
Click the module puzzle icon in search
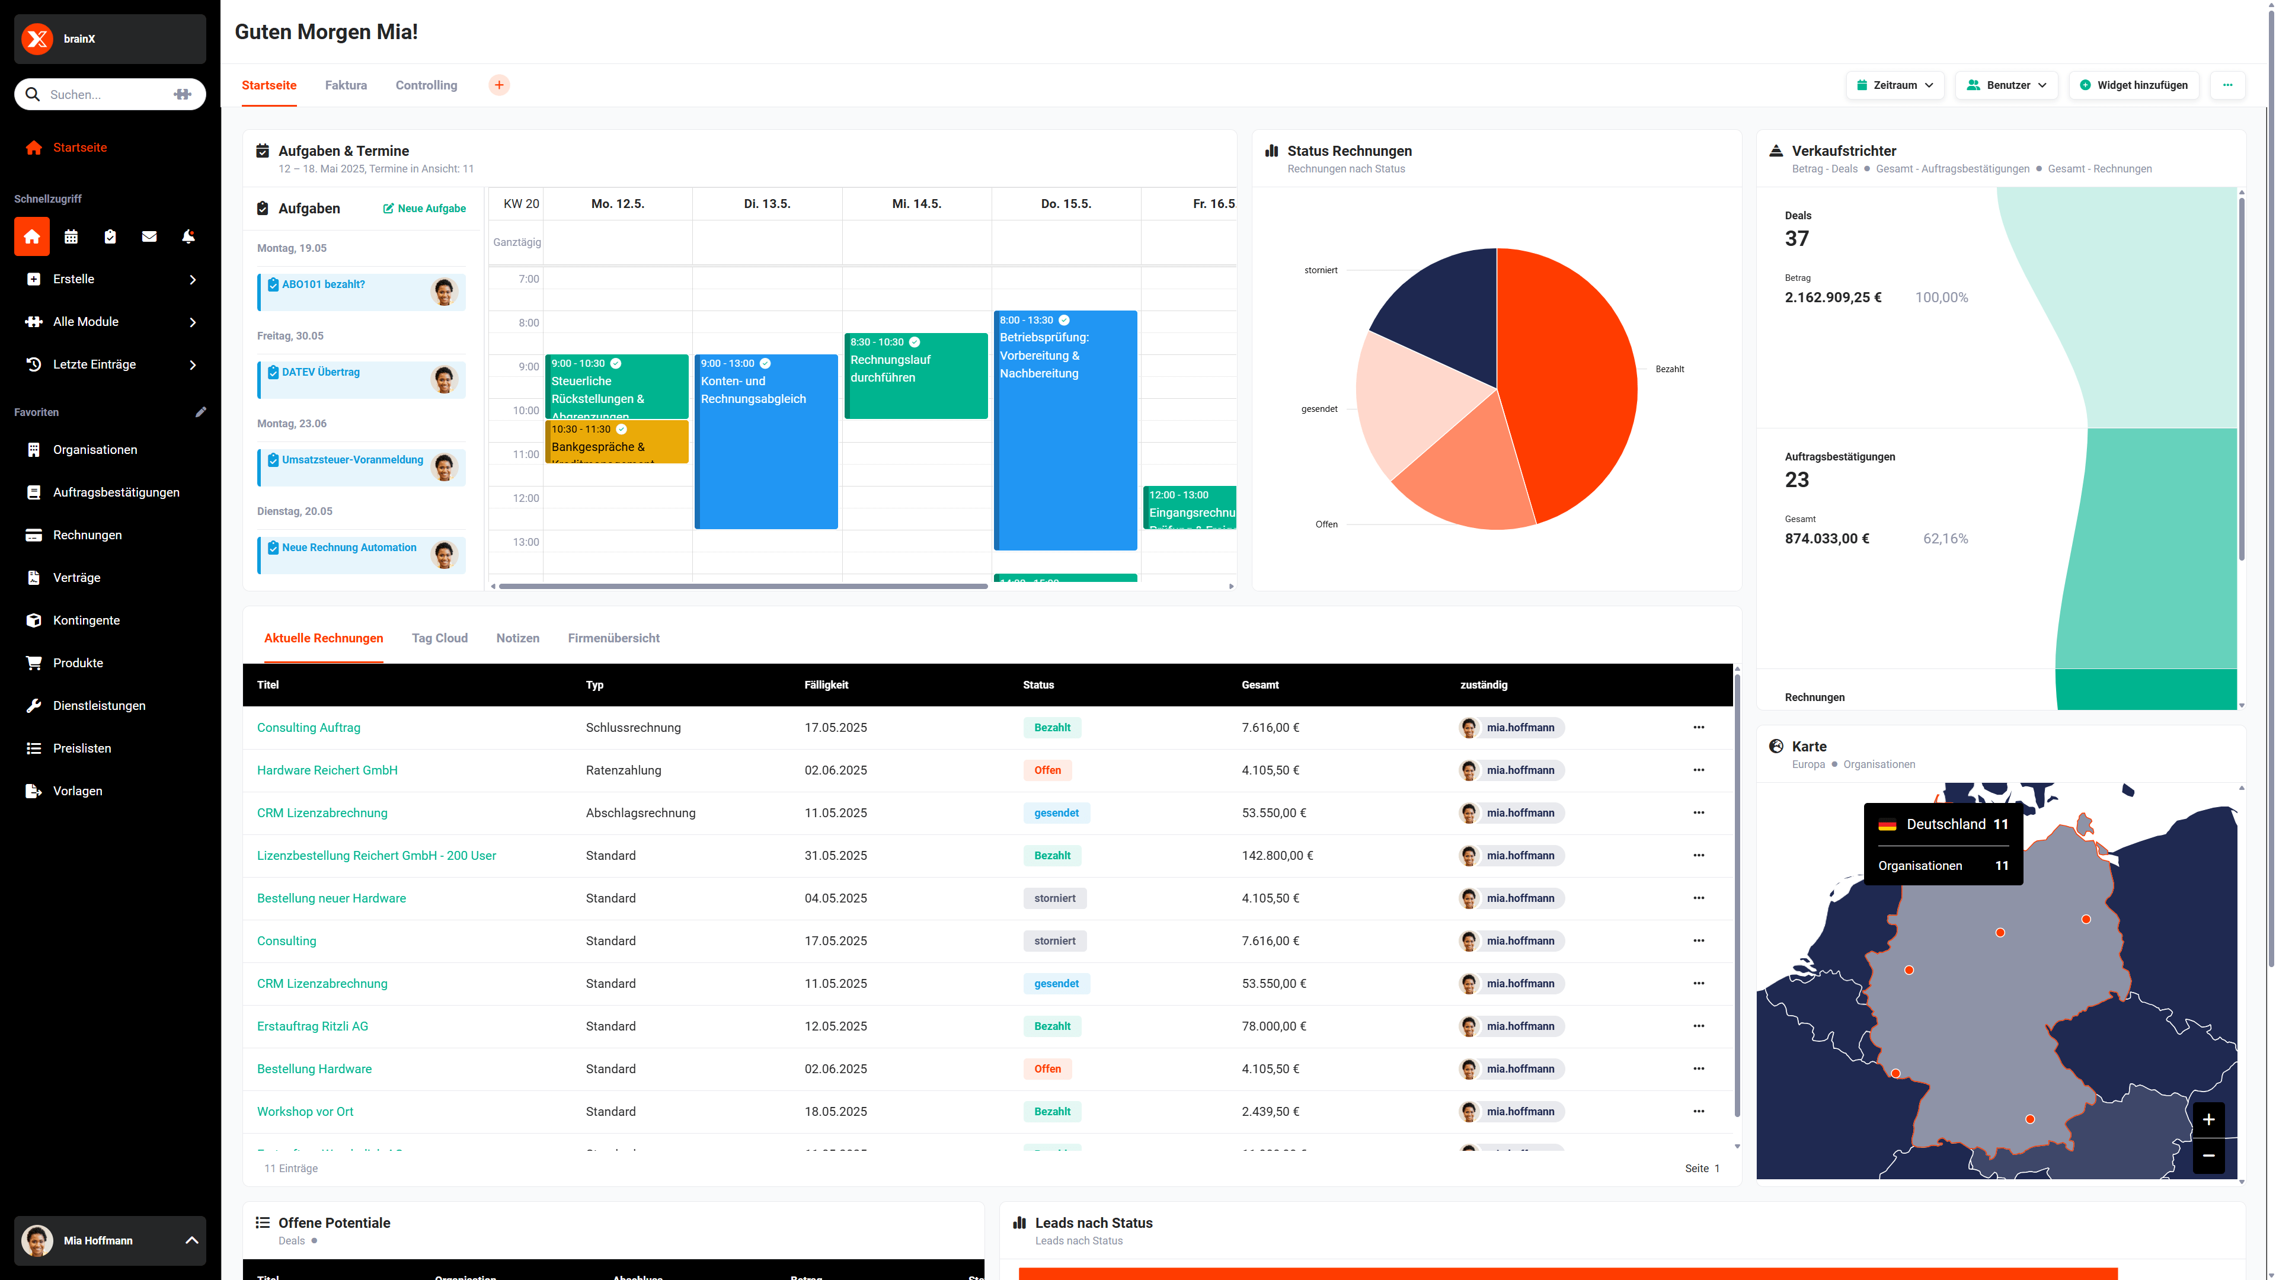click(183, 95)
